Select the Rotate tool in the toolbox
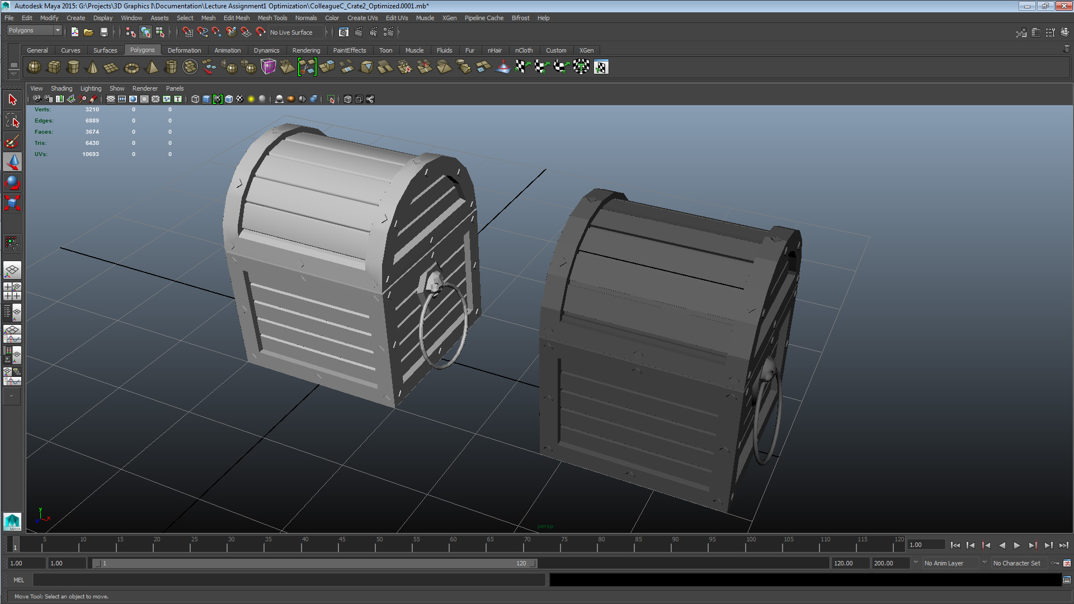The width and height of the screenshot is (1074, 604). coord(12,182)
